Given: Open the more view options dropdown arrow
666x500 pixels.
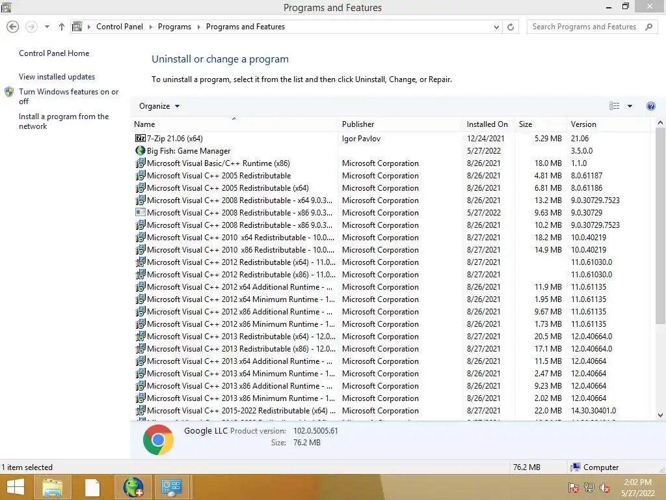Looking at the screenshot, I should click(x=630, y=106).
